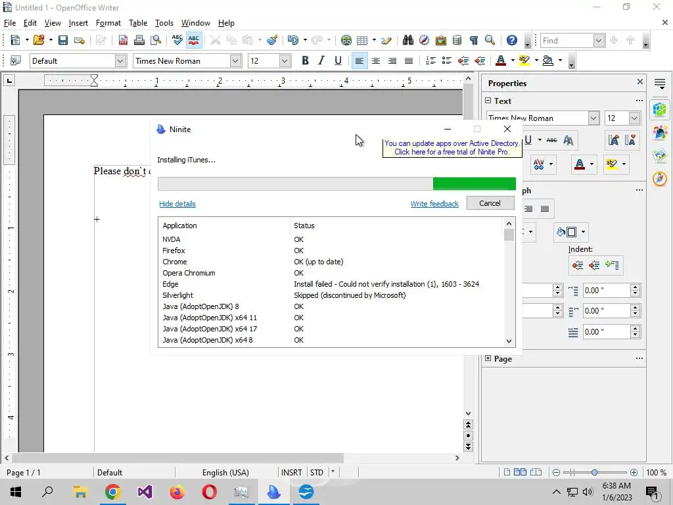Open the File menu

coord(9,23)
